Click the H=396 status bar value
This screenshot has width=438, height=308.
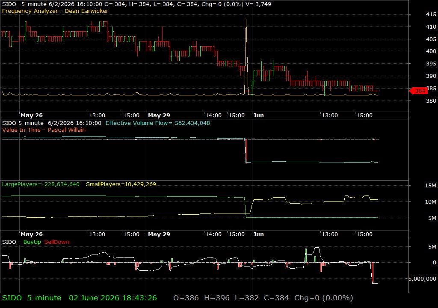coord(217,298)
